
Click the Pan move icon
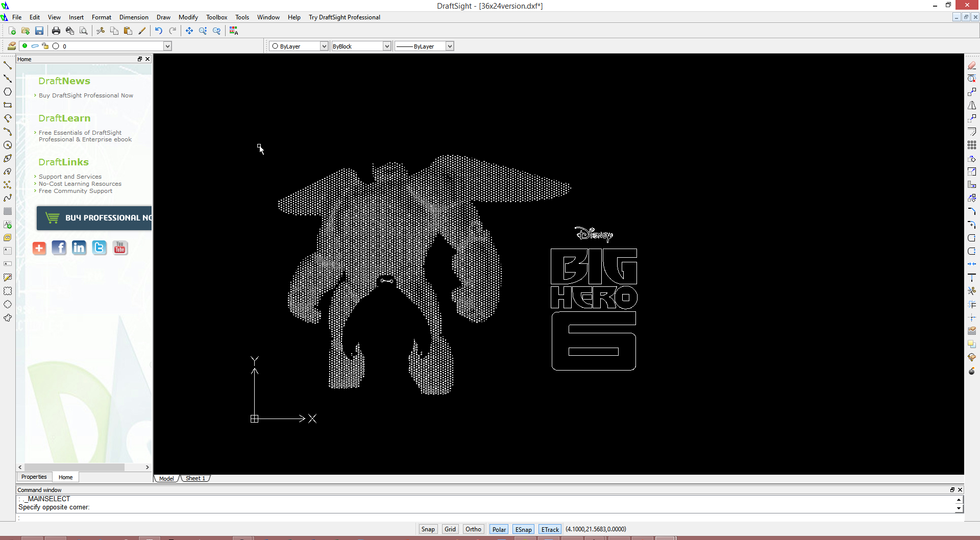point(189,31)
